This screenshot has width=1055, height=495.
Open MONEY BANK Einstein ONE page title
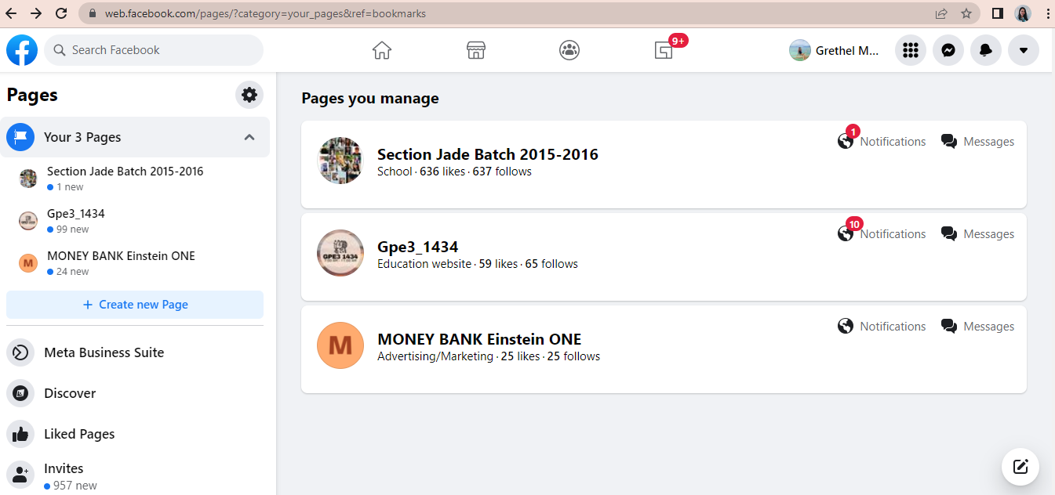click(479, 339)
